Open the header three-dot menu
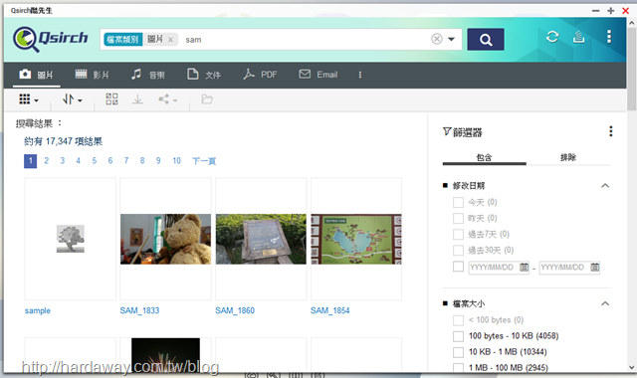 [608, 37]
